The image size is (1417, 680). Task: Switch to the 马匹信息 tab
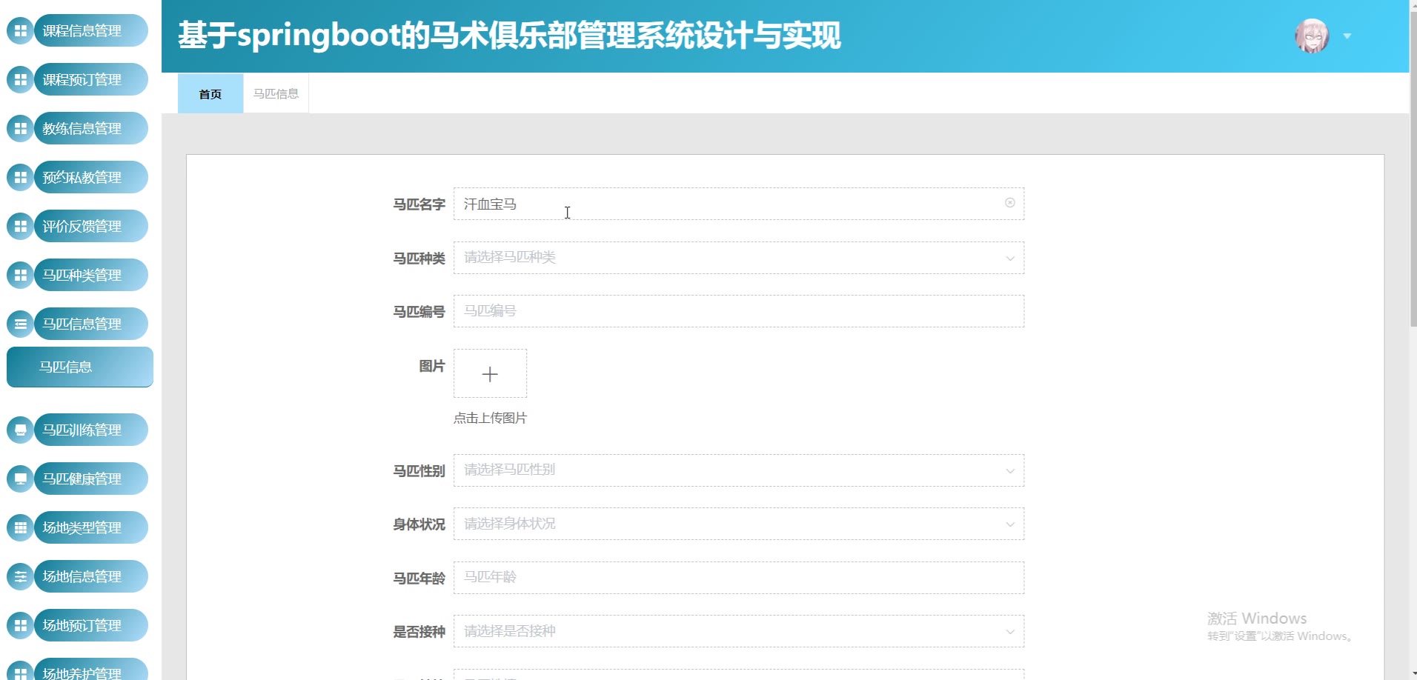[x=276, y=93]
